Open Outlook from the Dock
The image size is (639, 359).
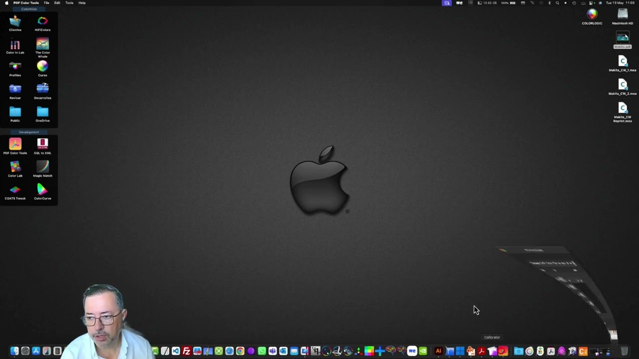click(283, 351)
